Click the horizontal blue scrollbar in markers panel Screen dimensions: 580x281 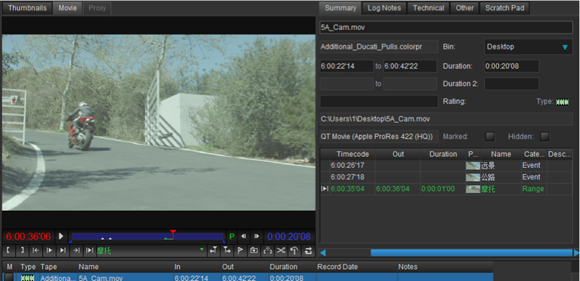(471, 252)
